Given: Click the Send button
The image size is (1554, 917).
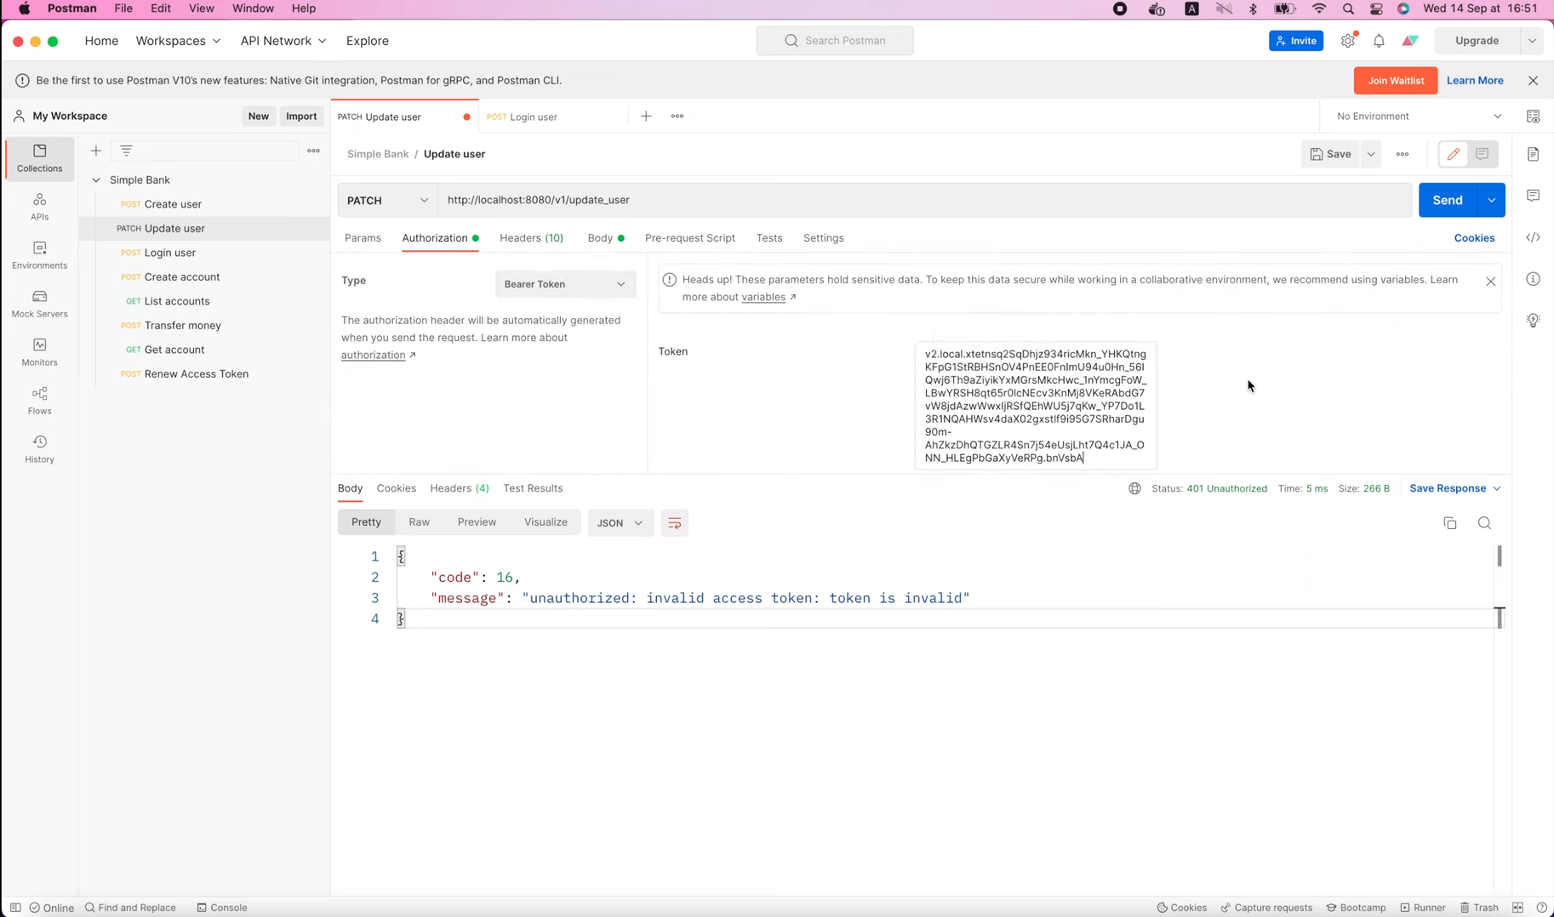Looking at the screenshot, I should (1448, 200).
